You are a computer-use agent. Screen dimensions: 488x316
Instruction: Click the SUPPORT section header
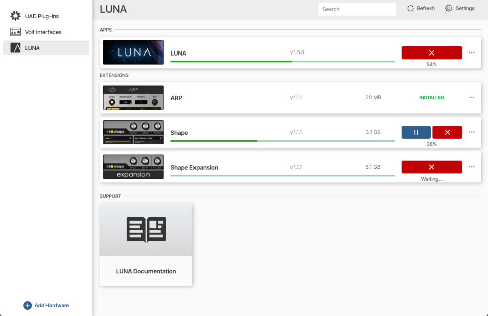pos(110,196)
